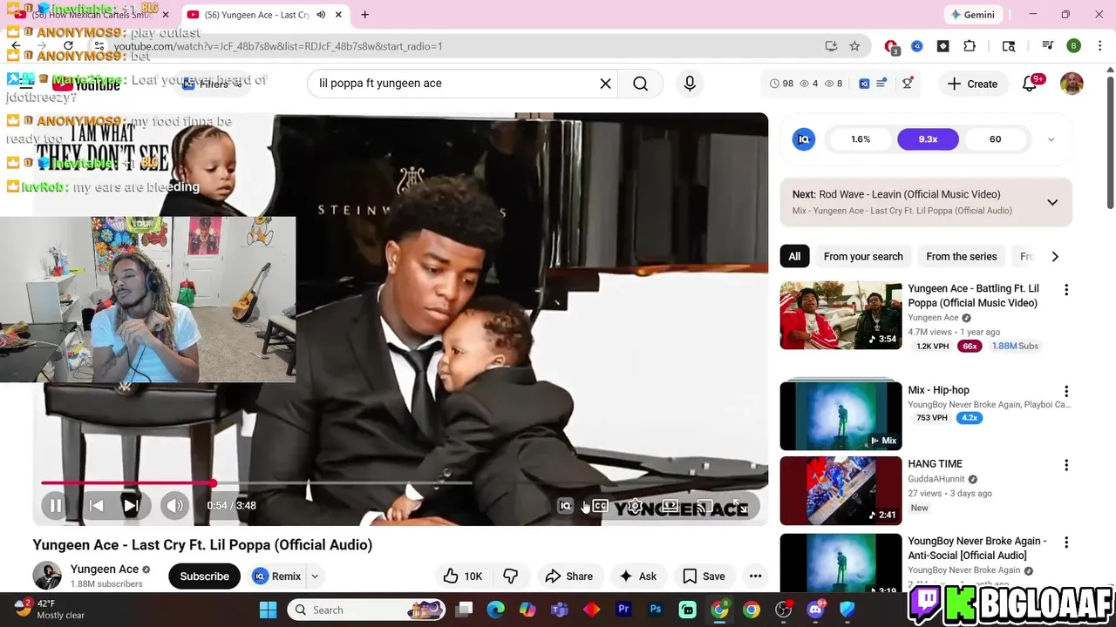Skip to previous video in player
The height and width of the screenshot is (627, 1116).
pos(97,505)
